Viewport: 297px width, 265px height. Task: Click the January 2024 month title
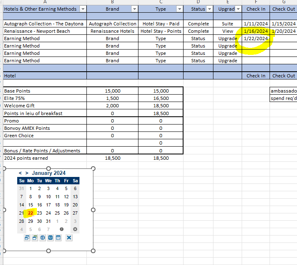pyautogui.click(x=49, y=173)
